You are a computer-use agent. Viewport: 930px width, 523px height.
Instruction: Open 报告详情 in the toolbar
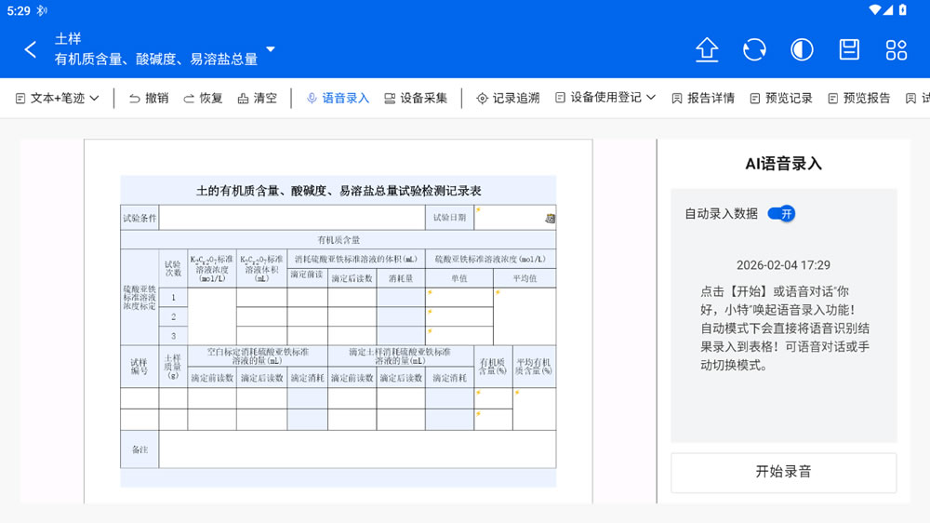coord(703,98)
